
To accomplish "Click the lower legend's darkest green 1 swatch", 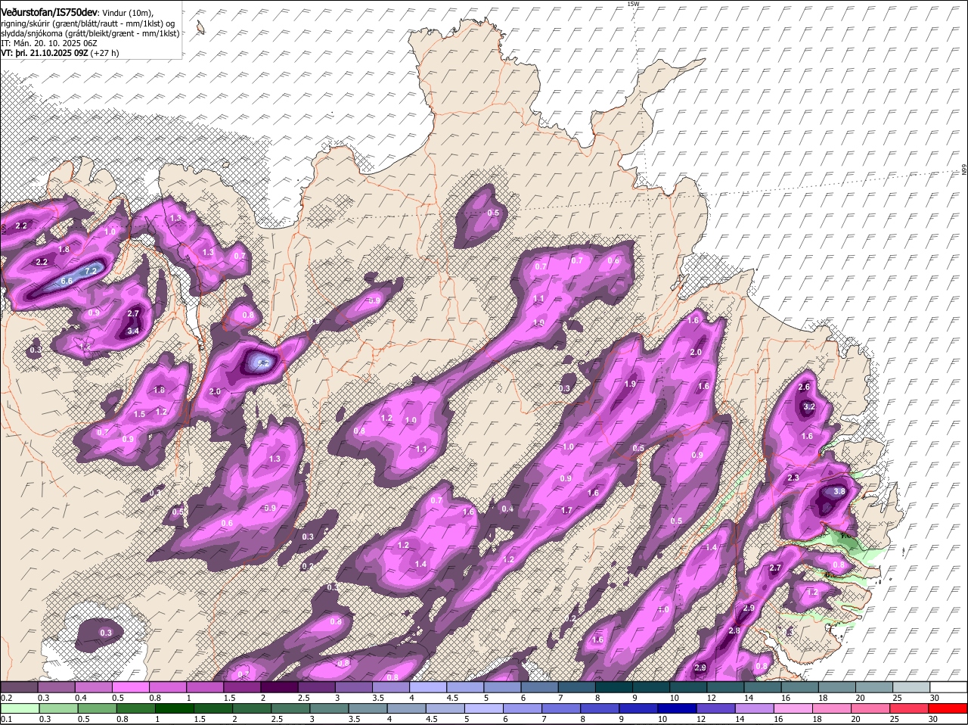I will click(x=174, y=708).
